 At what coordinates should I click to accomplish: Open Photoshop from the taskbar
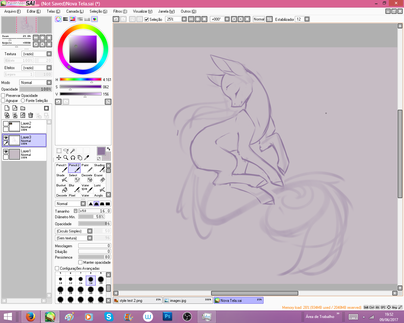point(167,317)
